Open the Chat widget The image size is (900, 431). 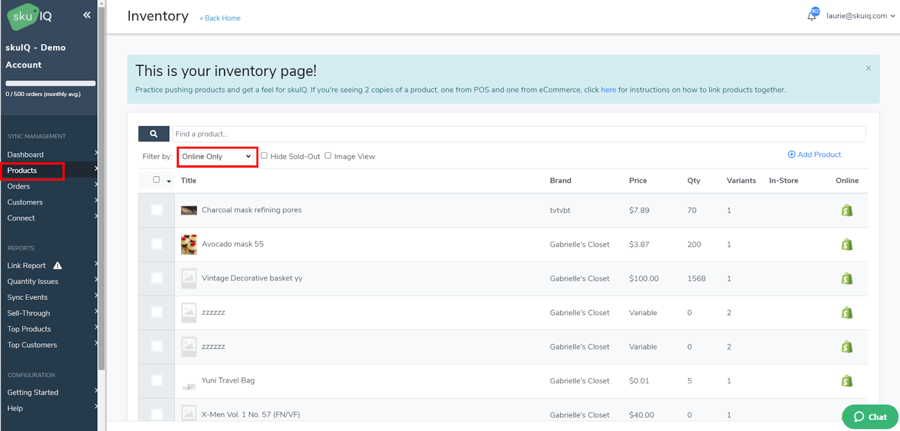(x=870, y=417)
